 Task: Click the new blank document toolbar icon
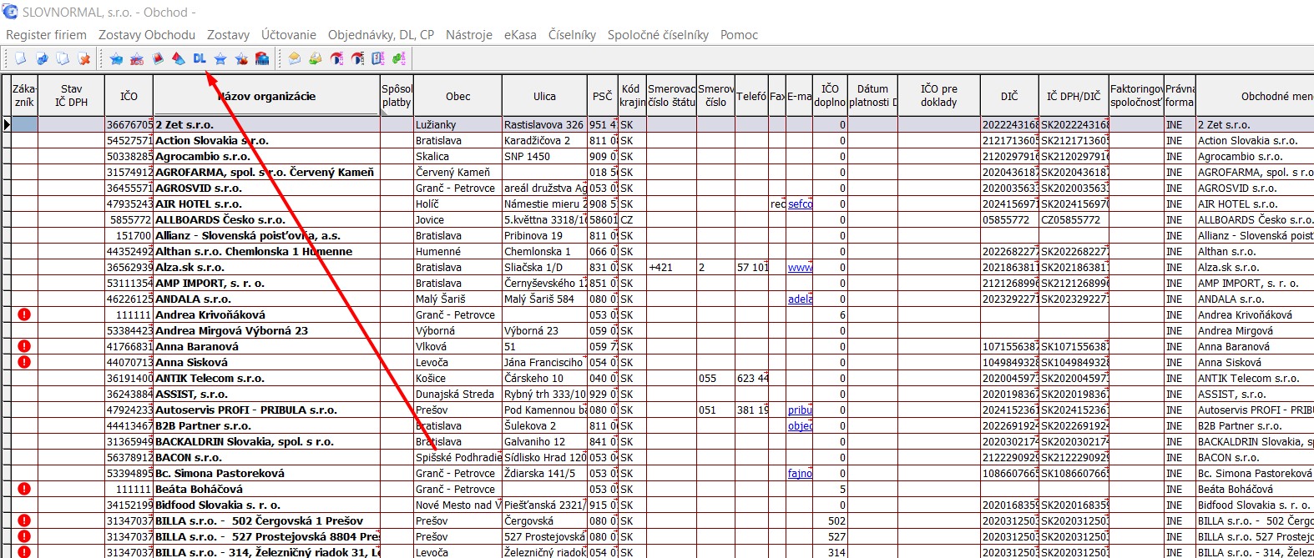click(21, 58)
